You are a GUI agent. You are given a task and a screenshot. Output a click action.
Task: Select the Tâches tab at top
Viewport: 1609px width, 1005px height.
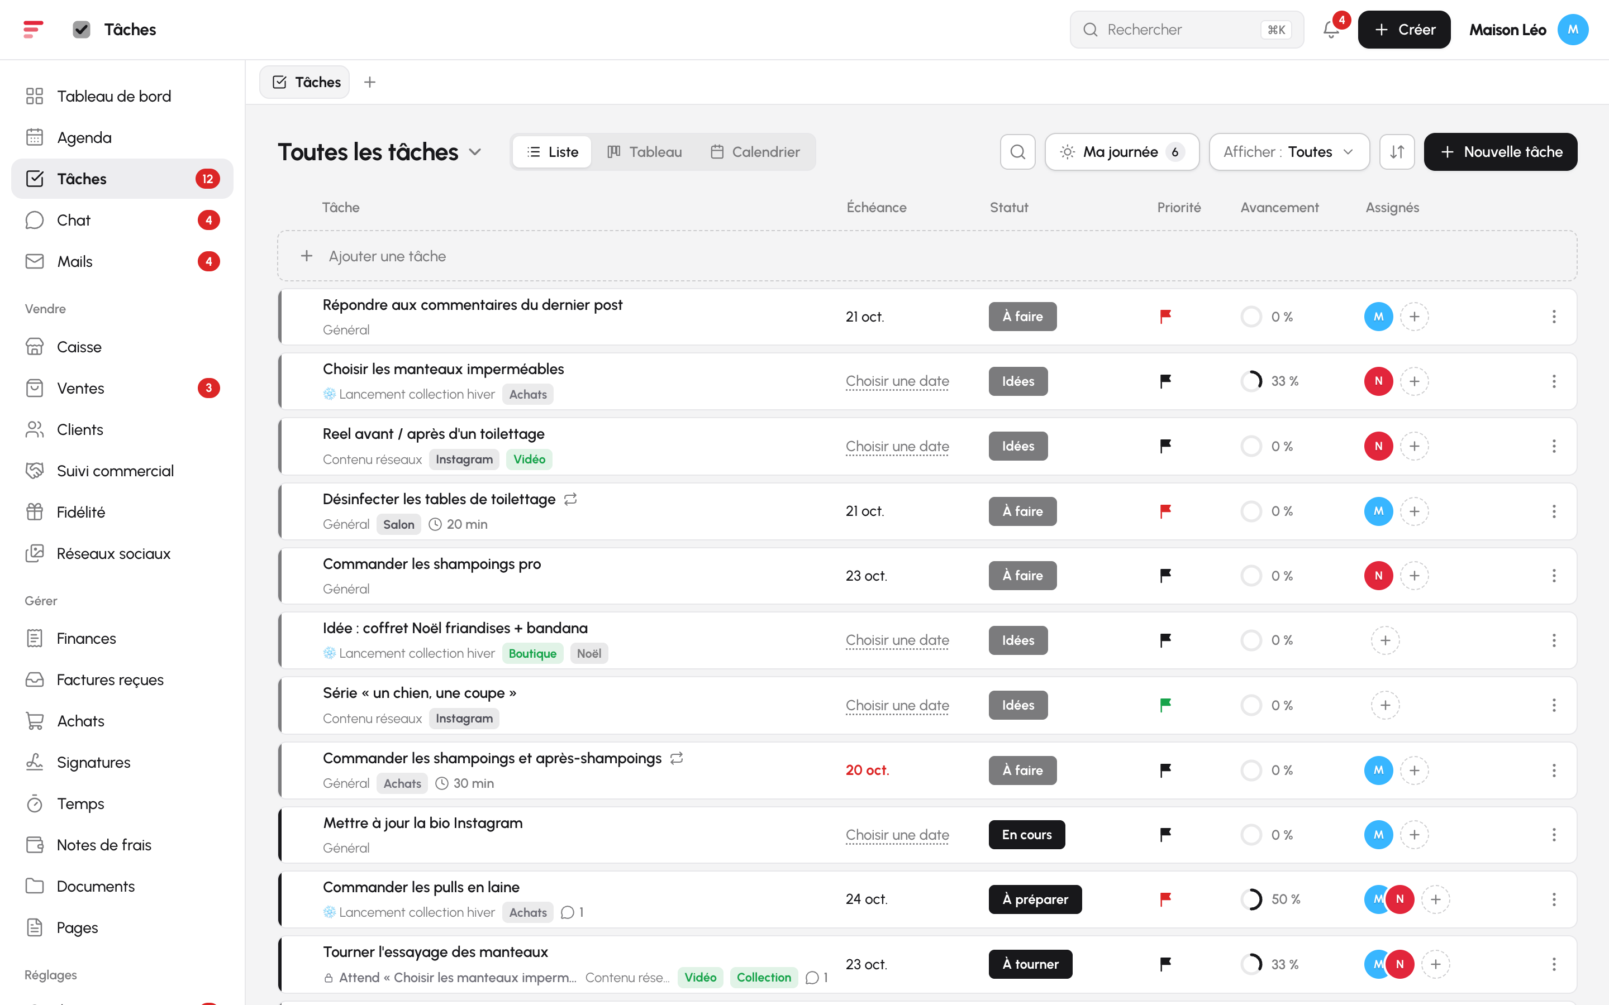[x=304, y=82]
